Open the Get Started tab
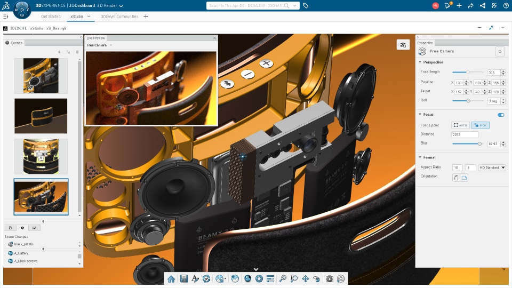512x288 pixels. pos(51,17)
